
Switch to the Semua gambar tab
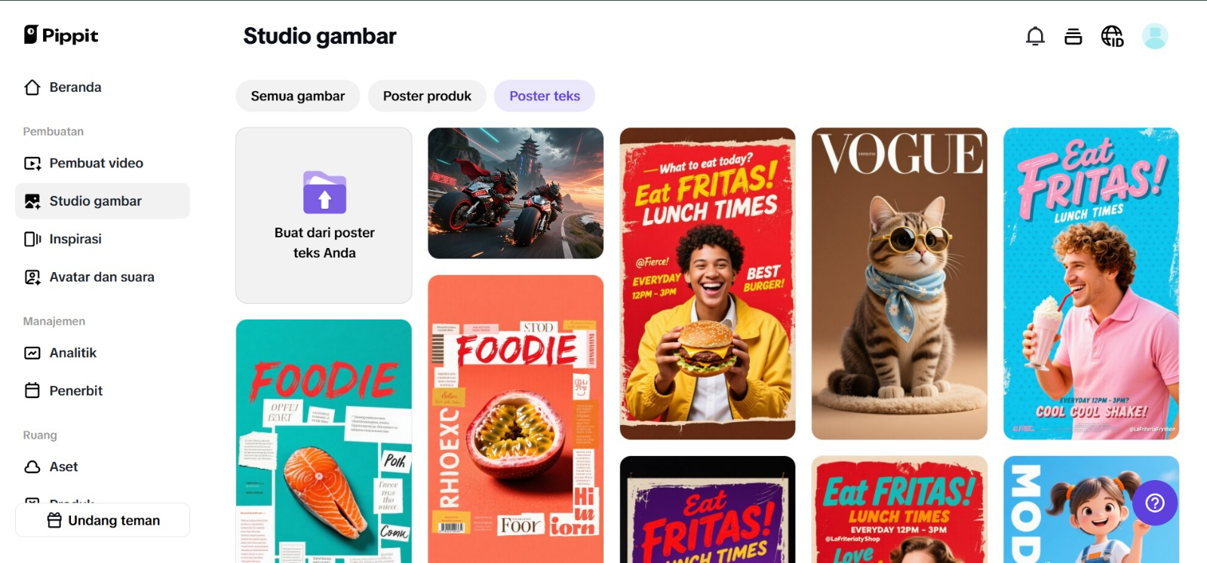click(298, 96)
